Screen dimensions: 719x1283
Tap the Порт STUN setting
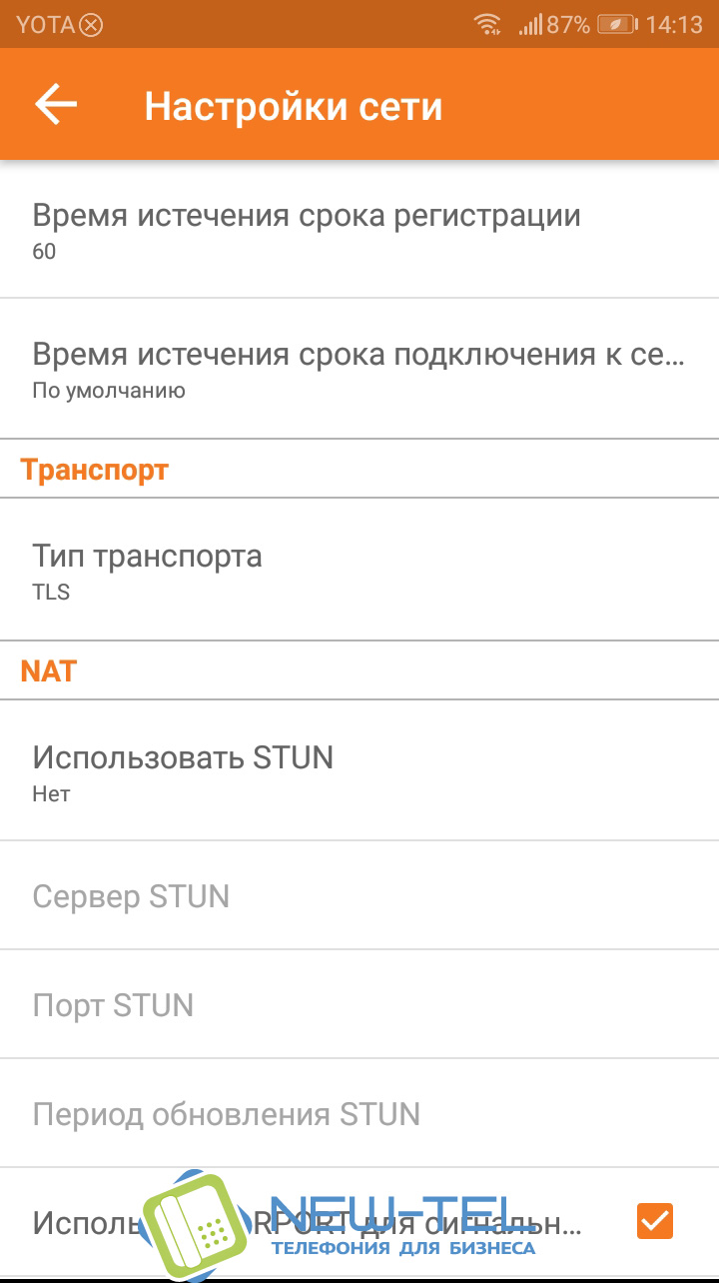pos(359,1005)
